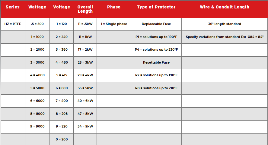268x145 pixels.
Task: Select the 0 = 200 voltage cell
Action: pyautogui.click(x=62, y=139)
